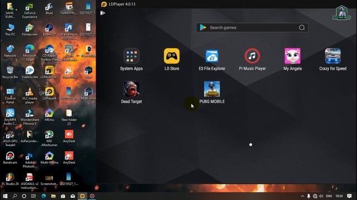Select SAHIL KUM user folder icon
Image resolution: width=357 pixels, height=200 pixels.
10,11
